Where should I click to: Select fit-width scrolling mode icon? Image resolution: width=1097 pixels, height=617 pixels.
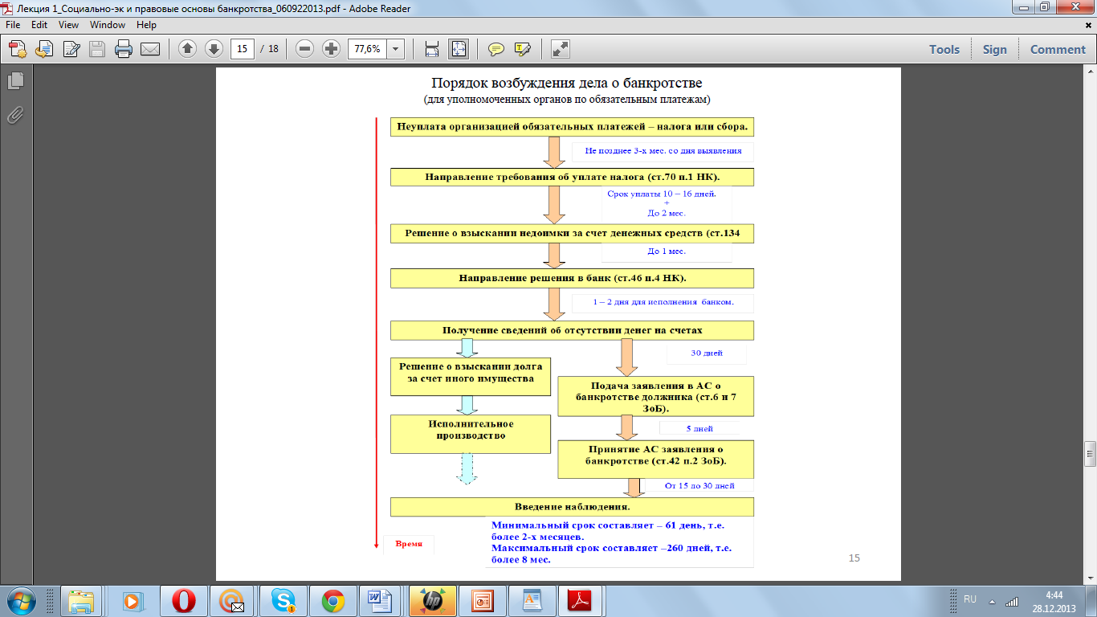pos(432,49)
